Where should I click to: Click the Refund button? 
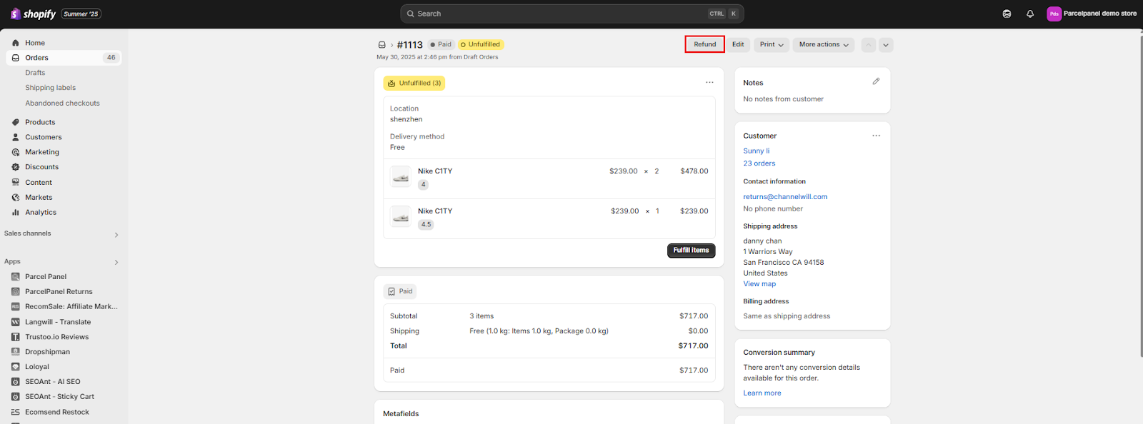(x=705, y=44)
